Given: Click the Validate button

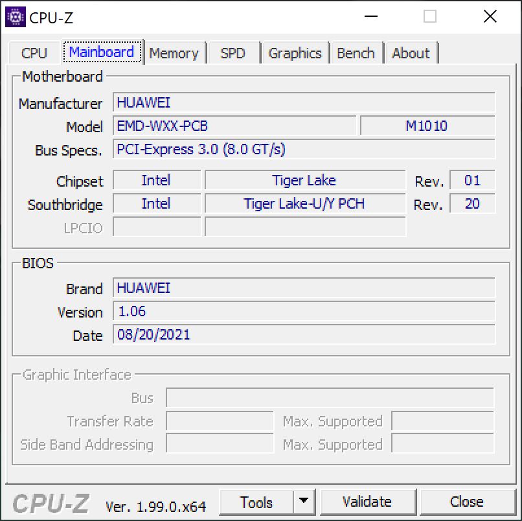Looking at the screenshot, I should [x=367, y=502].
